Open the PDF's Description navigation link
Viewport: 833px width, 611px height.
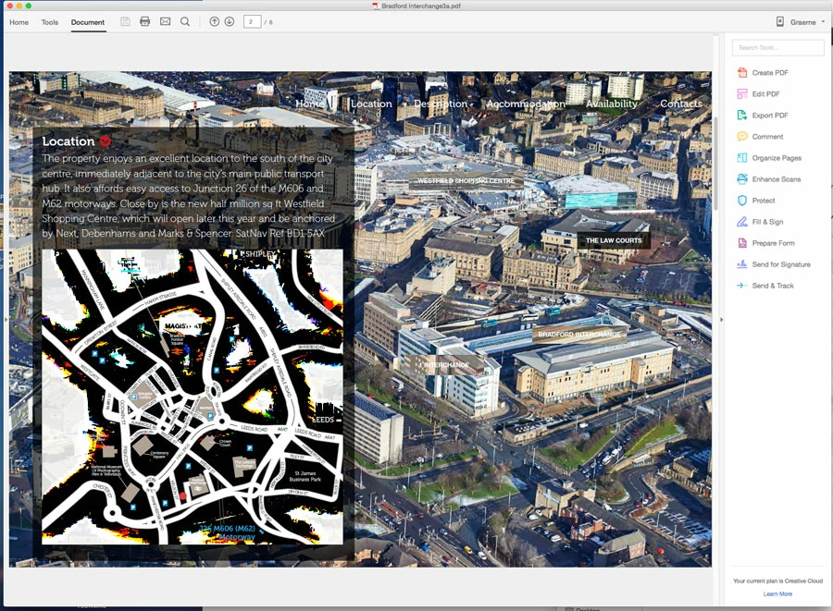[441, 104]
